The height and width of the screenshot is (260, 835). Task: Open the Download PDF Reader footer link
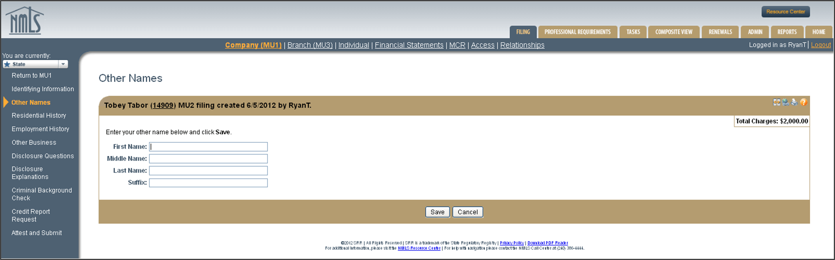click(548, 243)
